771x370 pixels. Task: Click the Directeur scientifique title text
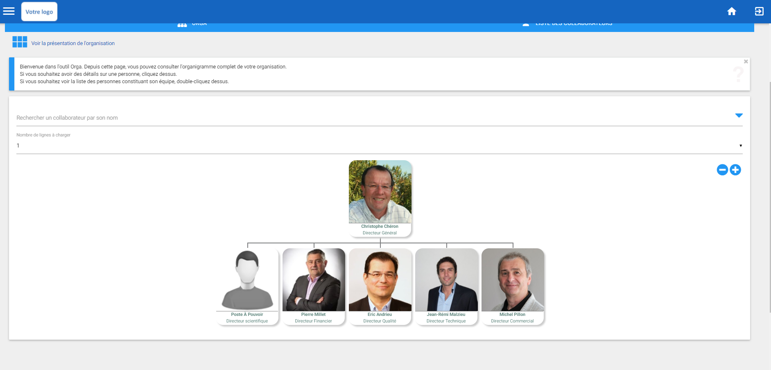point(247,321)
